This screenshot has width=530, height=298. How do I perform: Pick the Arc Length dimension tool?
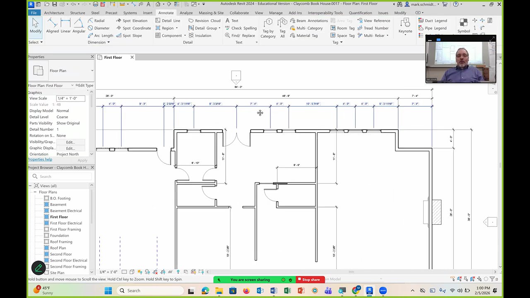100,36
